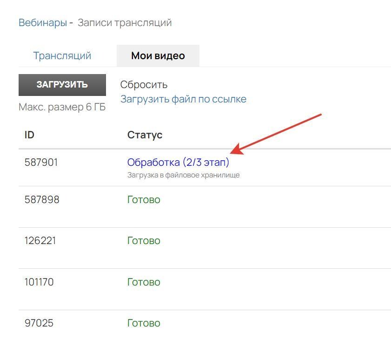This screenshot has width=391, height=347.
Task: Click the Статус column header
Action: click(x=145, y=135)
